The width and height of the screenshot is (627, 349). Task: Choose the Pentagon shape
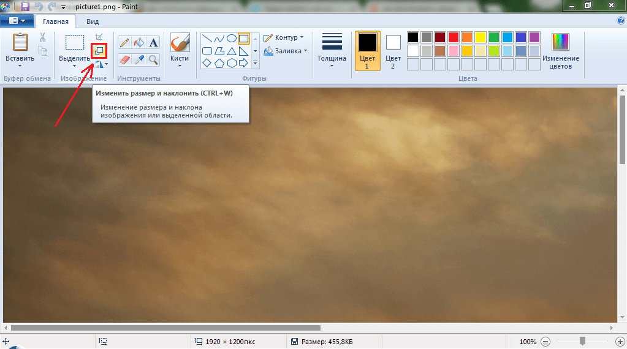click(x=219, y=62)
